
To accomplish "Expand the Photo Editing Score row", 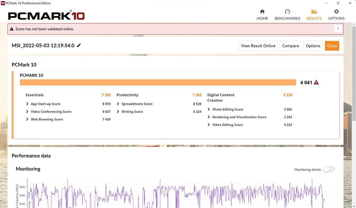I will pyautogui.click(x=209, y=109).
